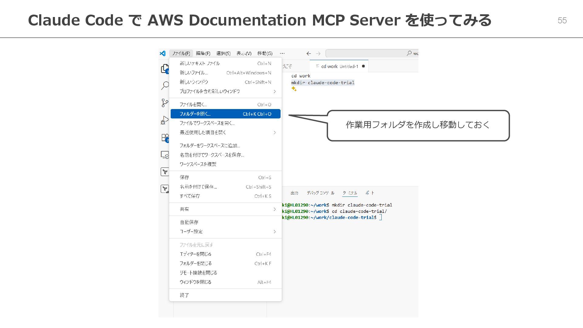Choose ワークスペースを複製
583x328 pixels.
pyautogui.click(x=225, y=164)
